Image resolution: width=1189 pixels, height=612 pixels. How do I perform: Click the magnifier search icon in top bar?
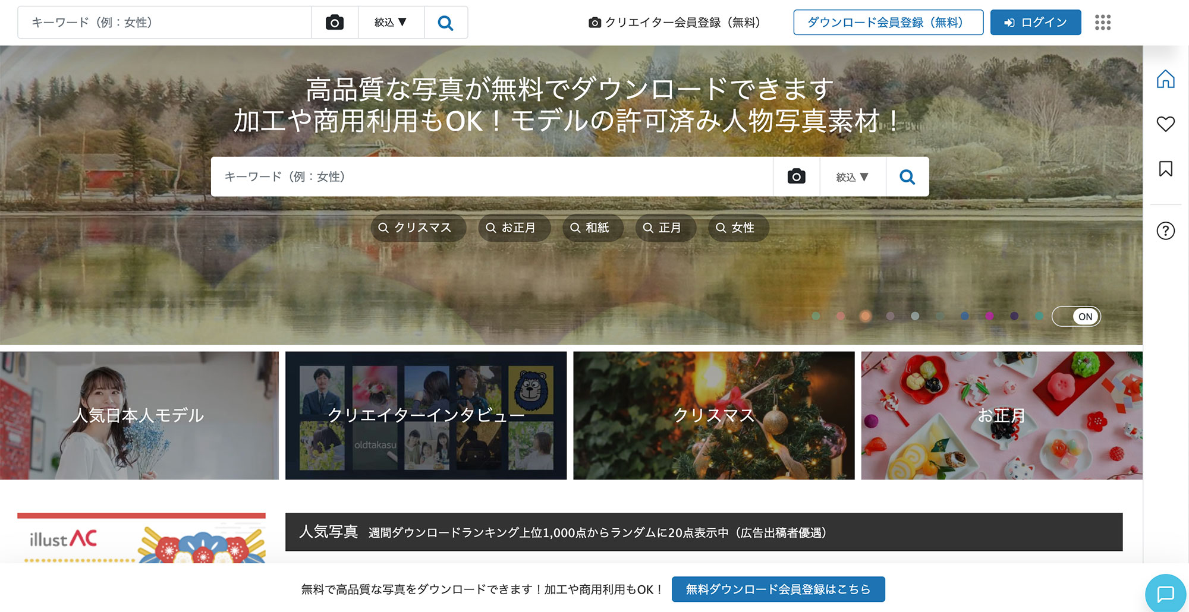[445, 23]
